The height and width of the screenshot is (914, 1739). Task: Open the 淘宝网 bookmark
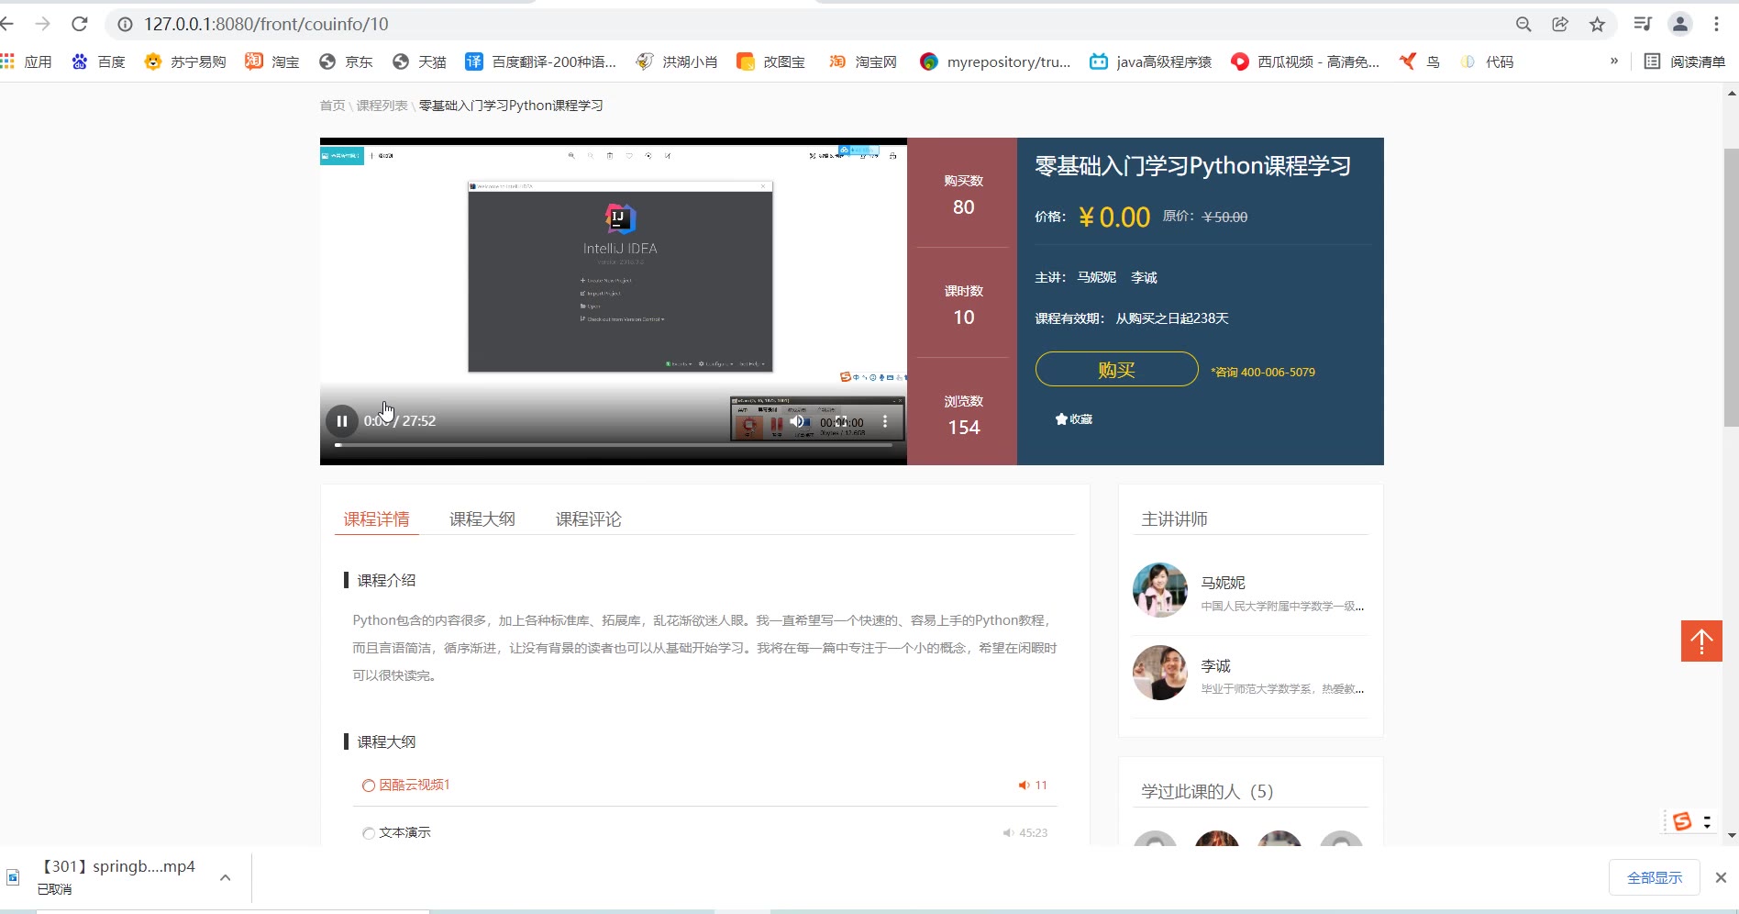tap(863, 61)
